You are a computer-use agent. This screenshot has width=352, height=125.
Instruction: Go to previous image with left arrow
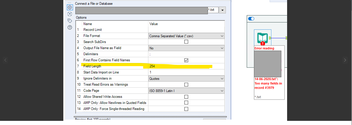pos(5,60)
